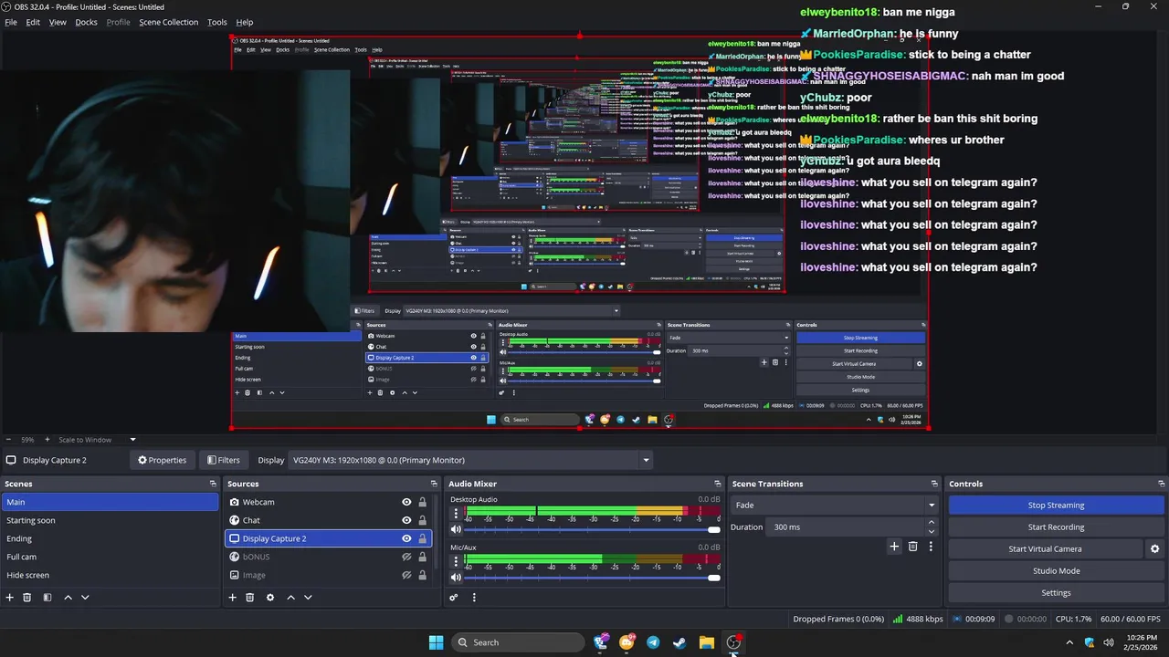Open Properties for Display Capture 2
Viewport: 1169px width, 657px height.
pos(162,460)
